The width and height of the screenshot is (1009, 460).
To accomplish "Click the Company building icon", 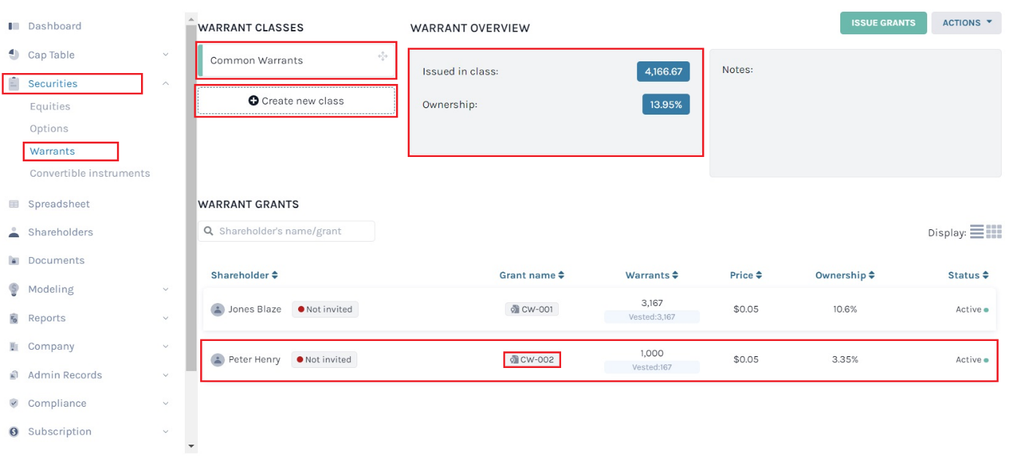I will (14, 347).
